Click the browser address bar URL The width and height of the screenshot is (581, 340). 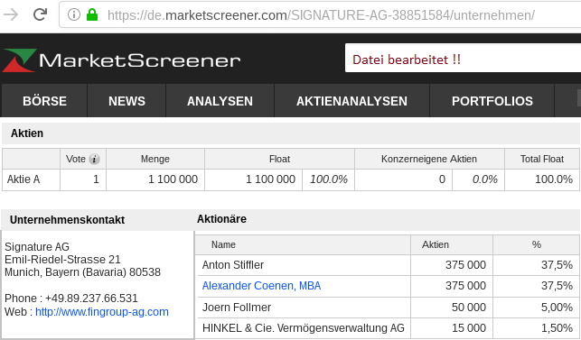click(x=321, y=15)
